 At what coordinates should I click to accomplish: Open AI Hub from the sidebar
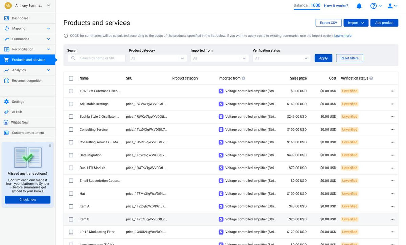tap(28, 112)
